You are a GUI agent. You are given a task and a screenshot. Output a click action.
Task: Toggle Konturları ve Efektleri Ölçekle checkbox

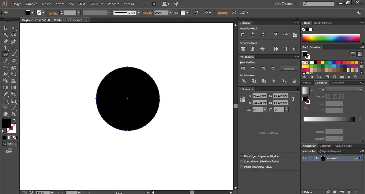tap(242, 161)
